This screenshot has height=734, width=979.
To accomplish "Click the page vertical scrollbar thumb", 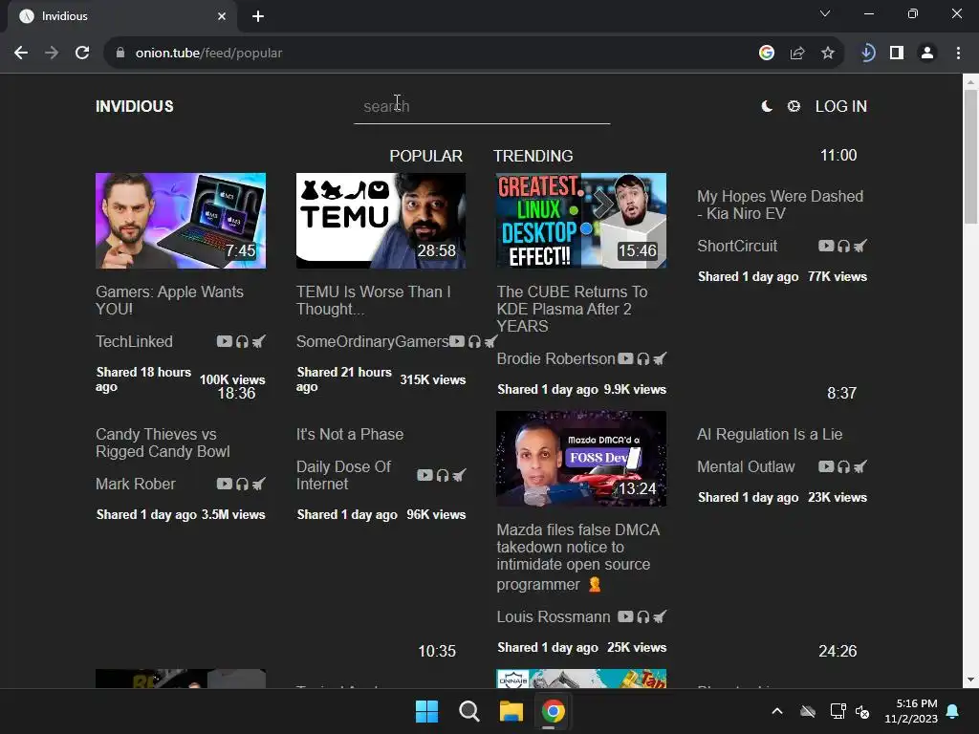I will 970,156.
